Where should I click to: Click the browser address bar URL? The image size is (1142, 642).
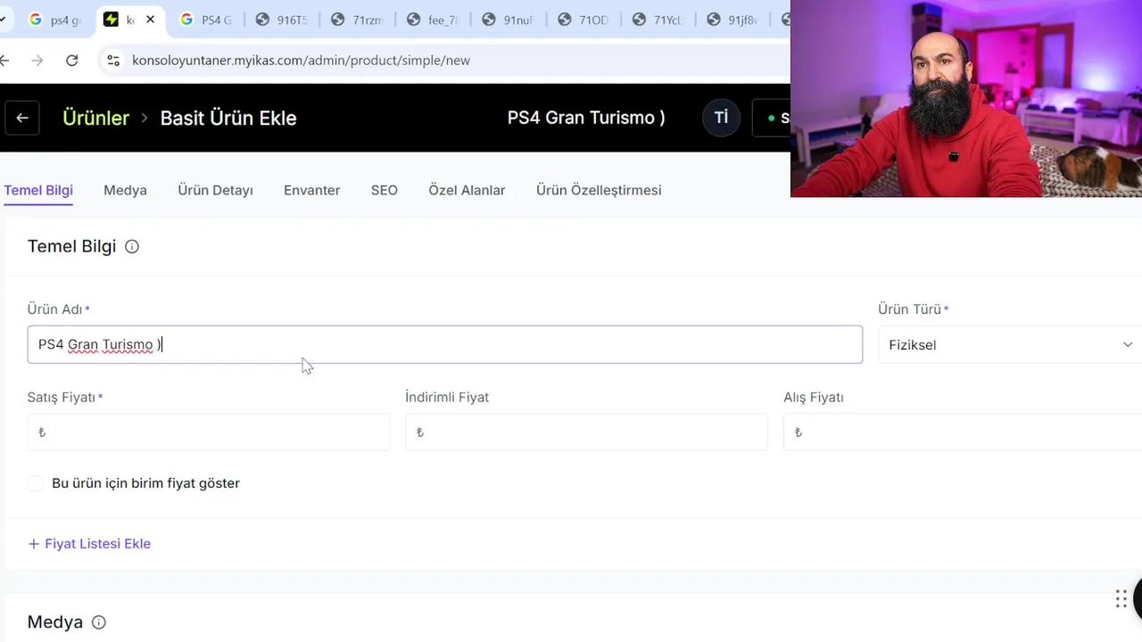coord(301,61)
